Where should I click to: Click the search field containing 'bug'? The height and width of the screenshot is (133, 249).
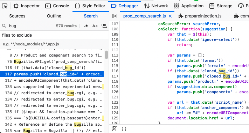point(32,26)
